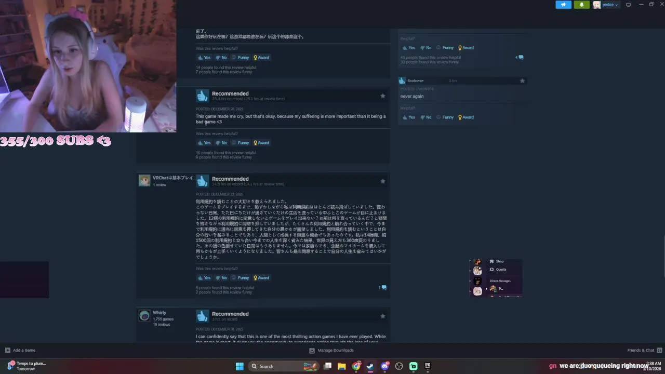Vote No on review with 14 helpful votes
Viewport: 665px width, 374px height.
tap(221, 58)
